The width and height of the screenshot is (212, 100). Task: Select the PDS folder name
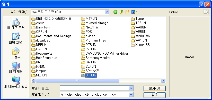[x=89, y=32]
